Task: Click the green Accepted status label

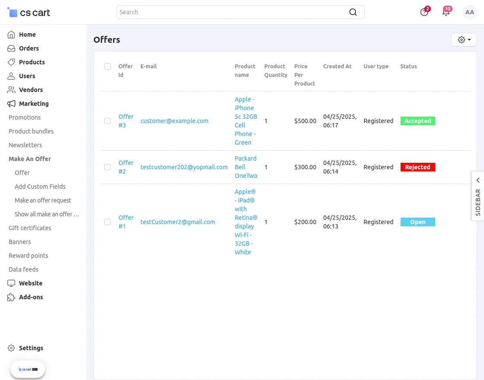Action: [417, 121]
